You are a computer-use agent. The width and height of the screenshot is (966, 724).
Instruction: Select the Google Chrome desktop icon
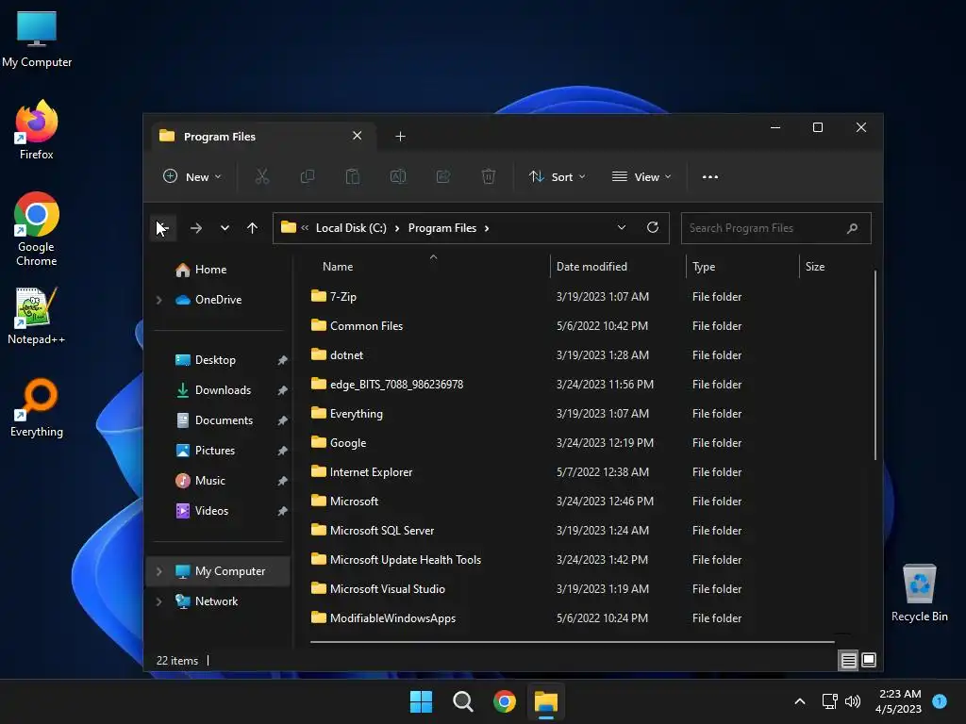coord(37,229)
